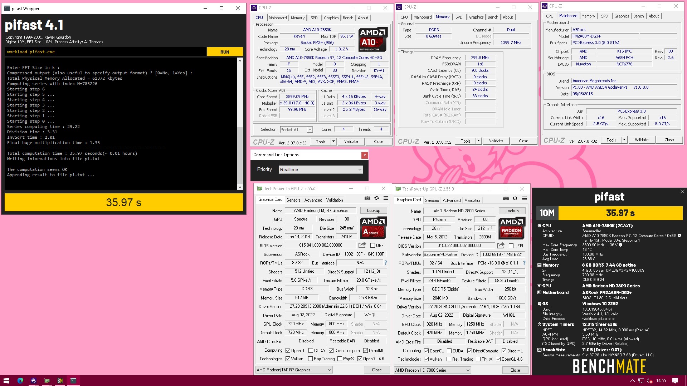Take a screenshot in the R7 Graphics GPU-Z window

(x=367, y=198)
